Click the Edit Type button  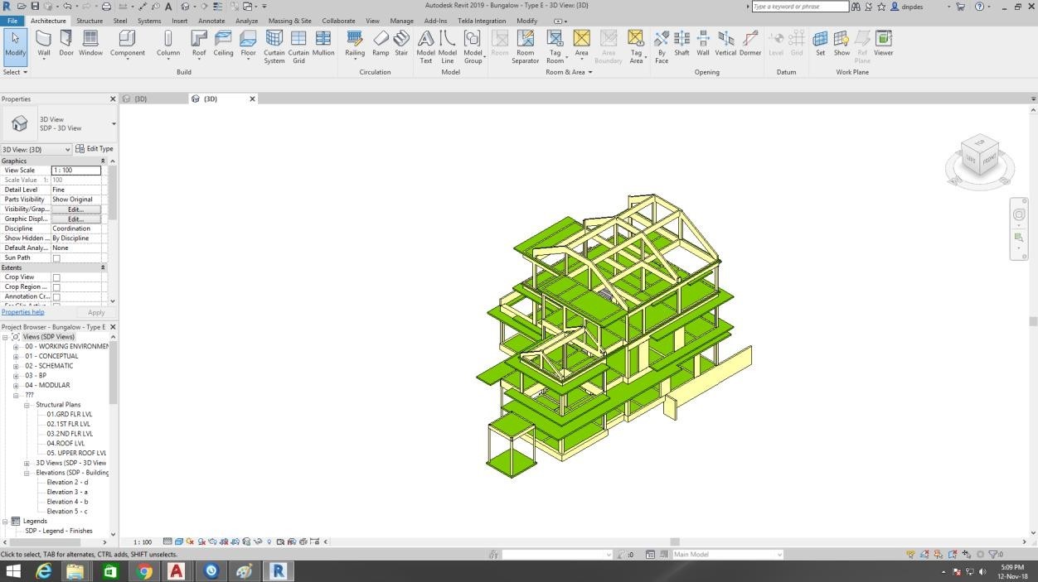[95, 149]
